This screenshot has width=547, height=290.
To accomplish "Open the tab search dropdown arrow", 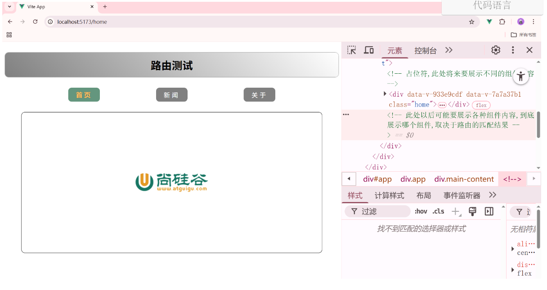I will point(9,7).
